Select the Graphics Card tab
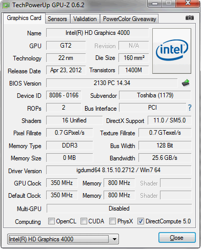Viewport: 201px width, 249px height. [x=24, y=18]
